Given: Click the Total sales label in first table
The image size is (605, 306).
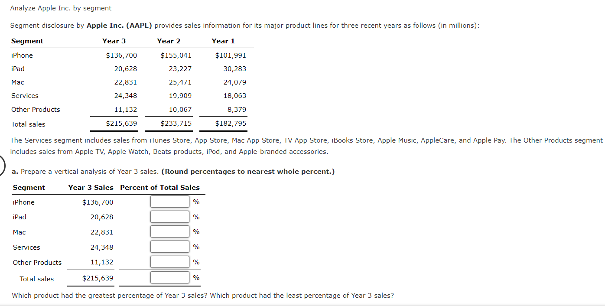Looking at the screenshot, I should 28,124.
